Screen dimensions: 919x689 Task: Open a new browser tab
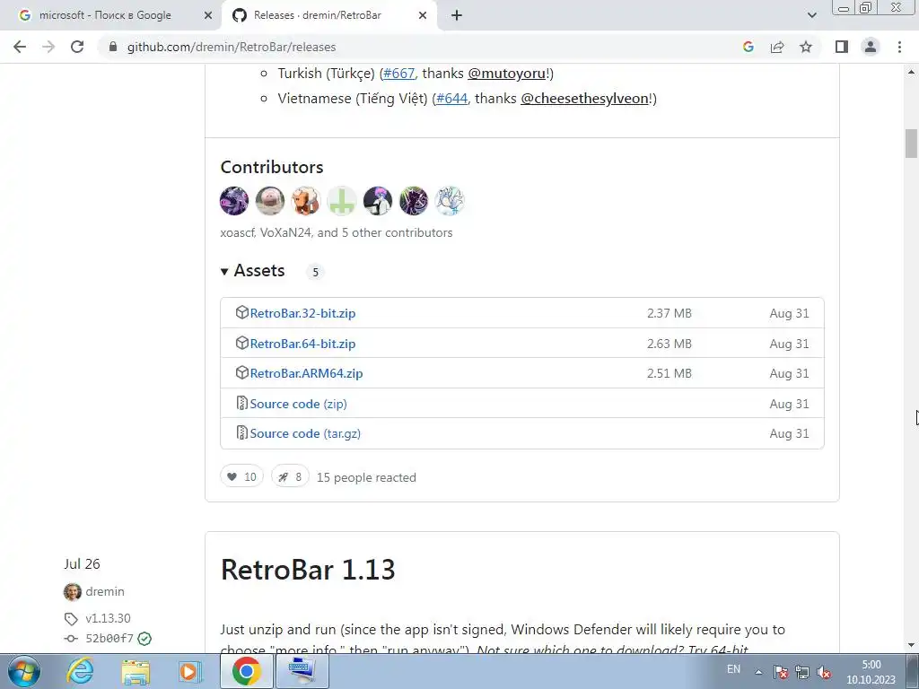457,15
